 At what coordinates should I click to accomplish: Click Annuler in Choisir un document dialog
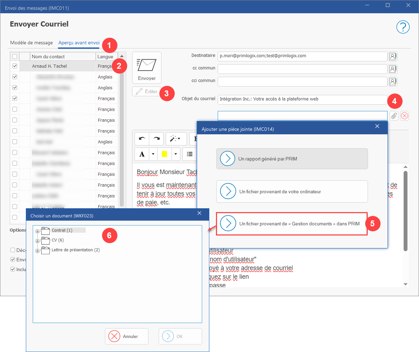point(127,336)
